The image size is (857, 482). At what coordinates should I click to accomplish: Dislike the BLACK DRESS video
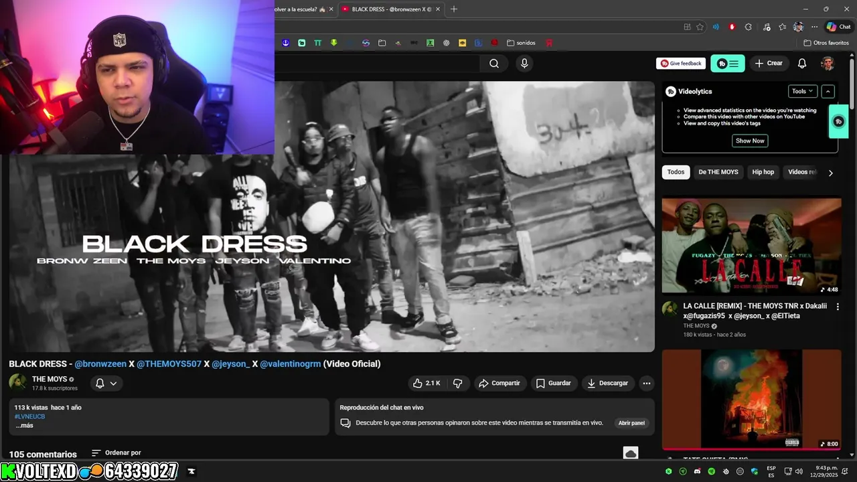[x=458, y=383]
